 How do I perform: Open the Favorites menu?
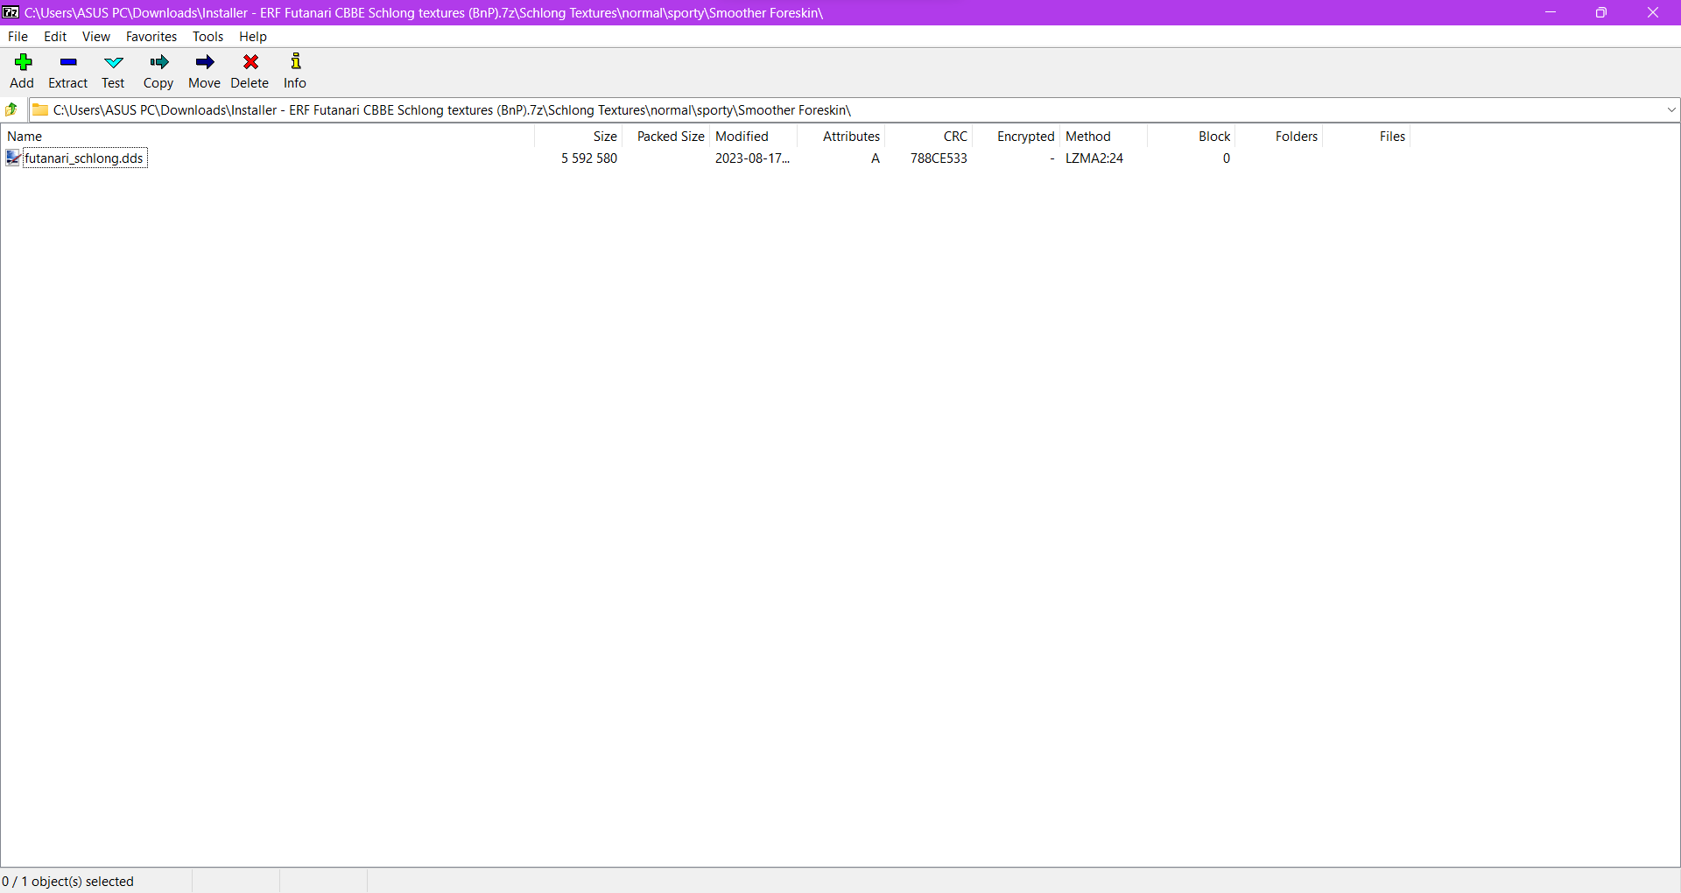151,37
